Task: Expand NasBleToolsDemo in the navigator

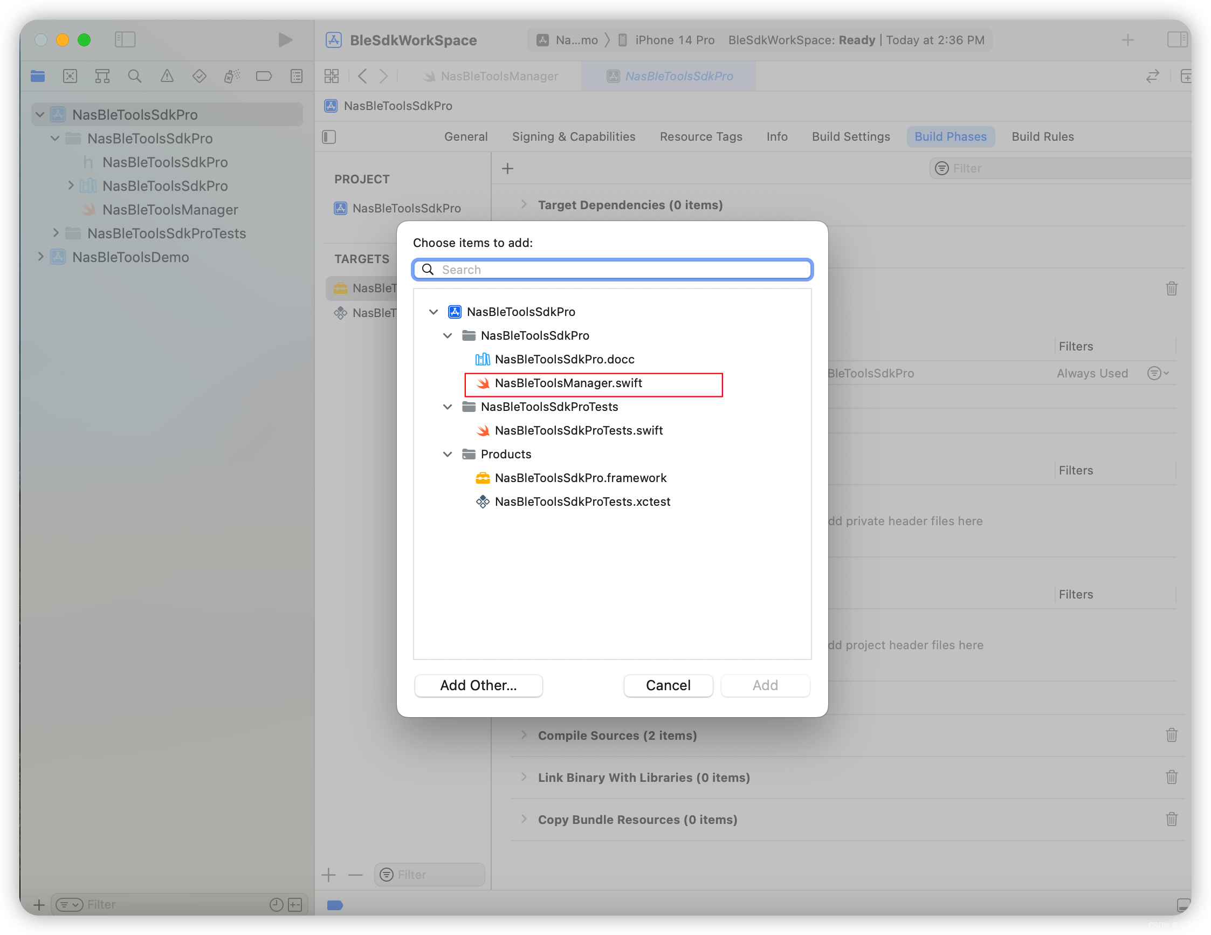Action: point(40,257)
